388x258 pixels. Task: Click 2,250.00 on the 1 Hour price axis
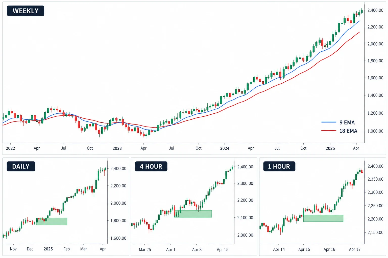[x=375, y=206]
